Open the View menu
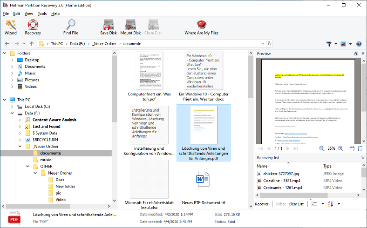Viewport: 367px width, 228px height. point(29,13)
